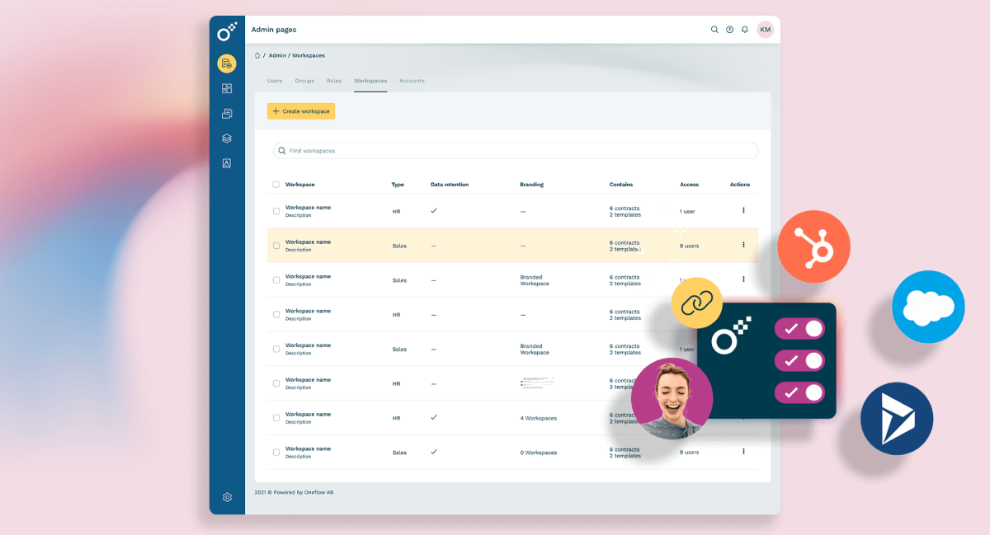This screenshot has height=535, width=990.
Task: Open the settings gear in sidebar
Action: pos(227,497)
